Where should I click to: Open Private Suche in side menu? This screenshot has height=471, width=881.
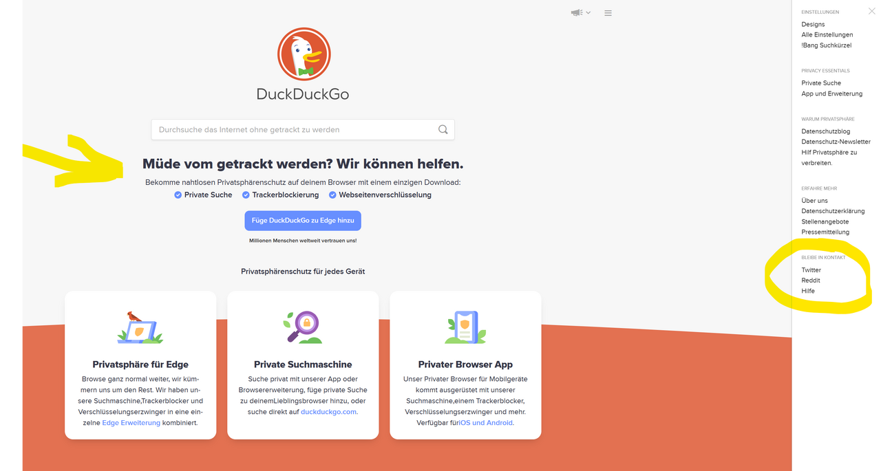821,83
